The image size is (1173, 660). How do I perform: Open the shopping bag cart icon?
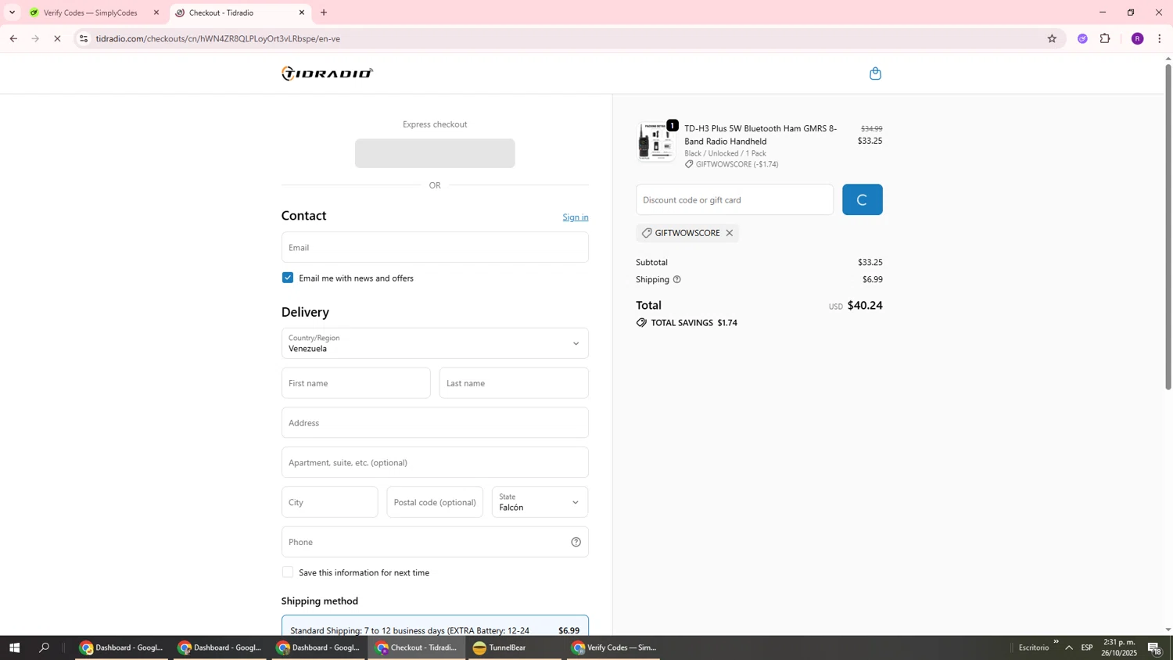(x=875, y=74)
